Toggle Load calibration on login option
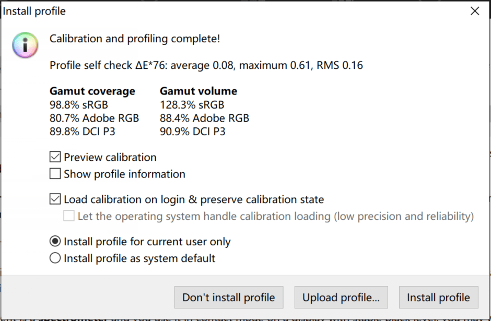The image size is (491, 321). [55, 199]
